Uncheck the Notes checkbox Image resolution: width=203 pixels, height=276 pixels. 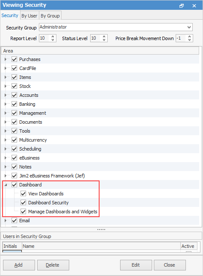(14, 167)
